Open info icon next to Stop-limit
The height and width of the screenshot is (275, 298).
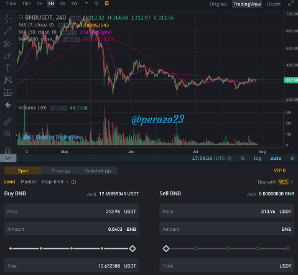[x=73, y=182]
